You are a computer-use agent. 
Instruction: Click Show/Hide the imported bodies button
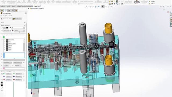coord(137,2)
